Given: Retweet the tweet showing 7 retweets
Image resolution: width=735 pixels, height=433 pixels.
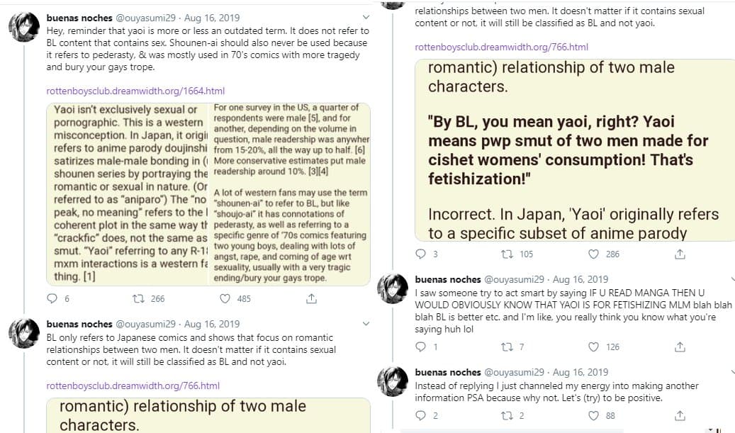Looking at the screenshot, I should pyautogui.click(x=506, y=347).
